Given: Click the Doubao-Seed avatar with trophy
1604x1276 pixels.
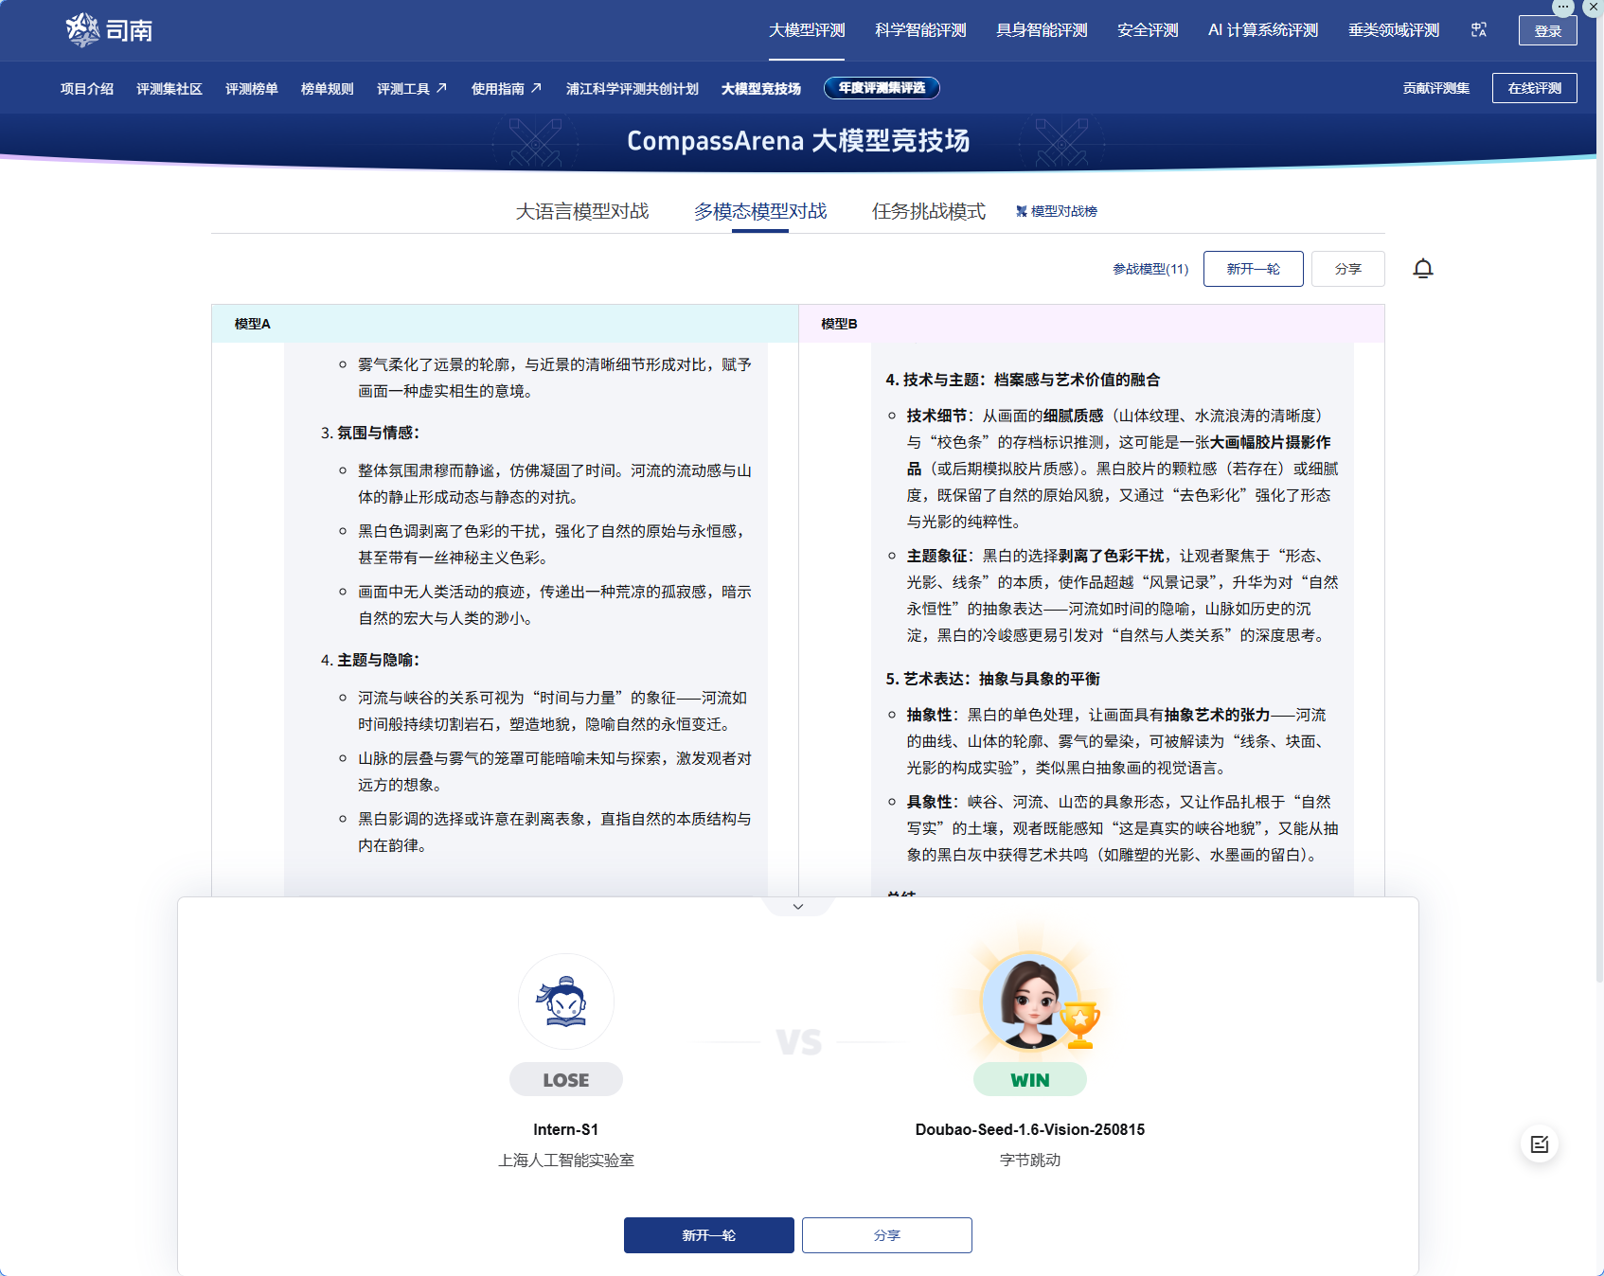Looking at the screenshot, I should 1032,1001.
